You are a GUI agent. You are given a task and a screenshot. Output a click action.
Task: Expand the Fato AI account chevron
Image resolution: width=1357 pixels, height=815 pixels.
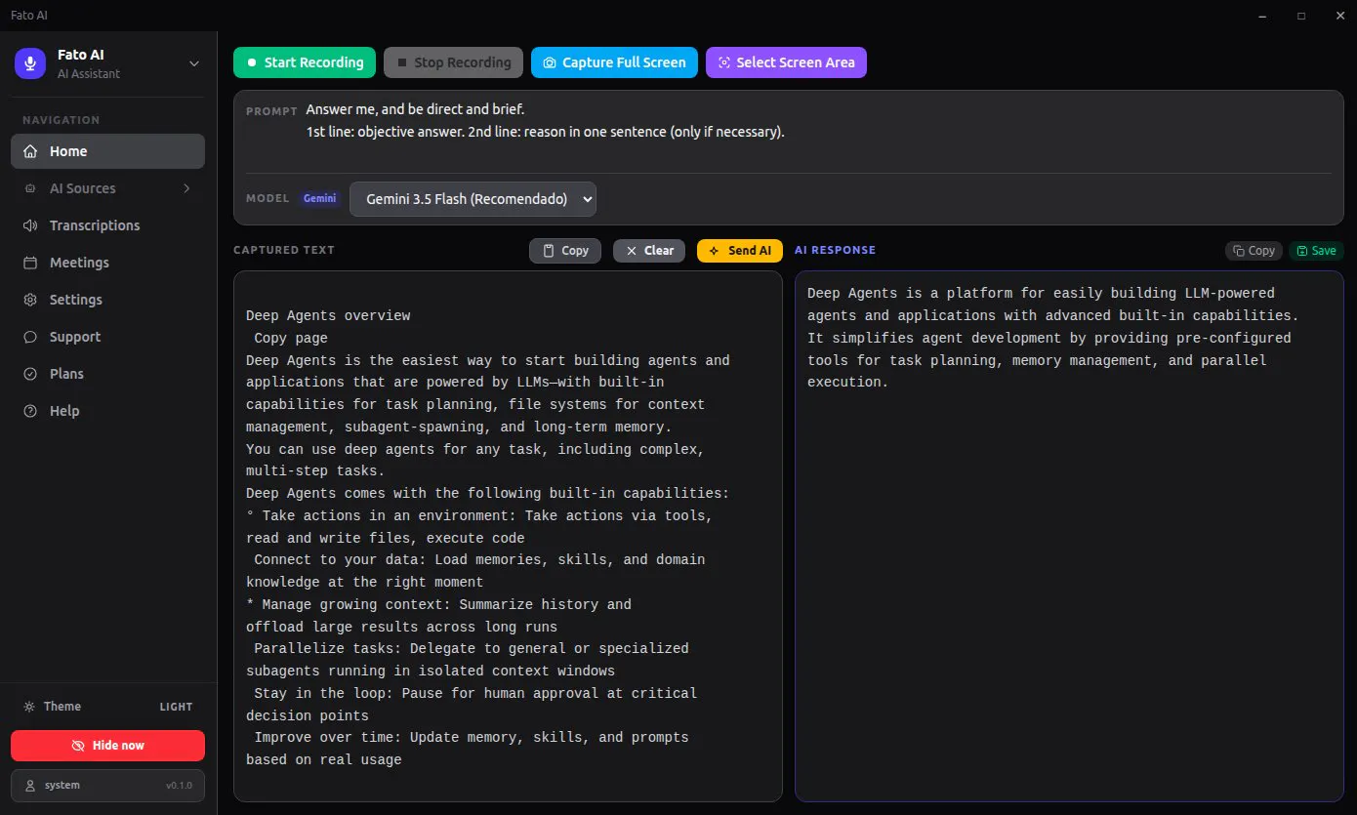194,63
